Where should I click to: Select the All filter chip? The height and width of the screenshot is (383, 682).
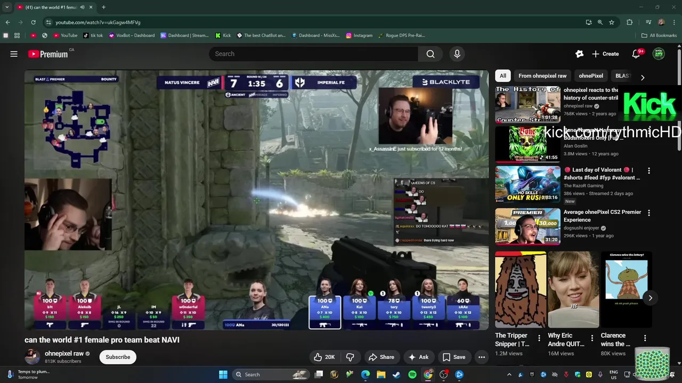click(503, 76)
